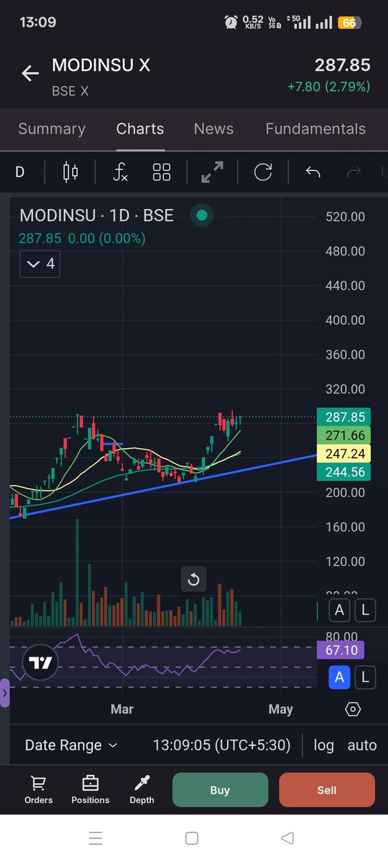Screen dimensions: 388x862
Task: Reload the chart with refresh icon
Action: point(263,172)
